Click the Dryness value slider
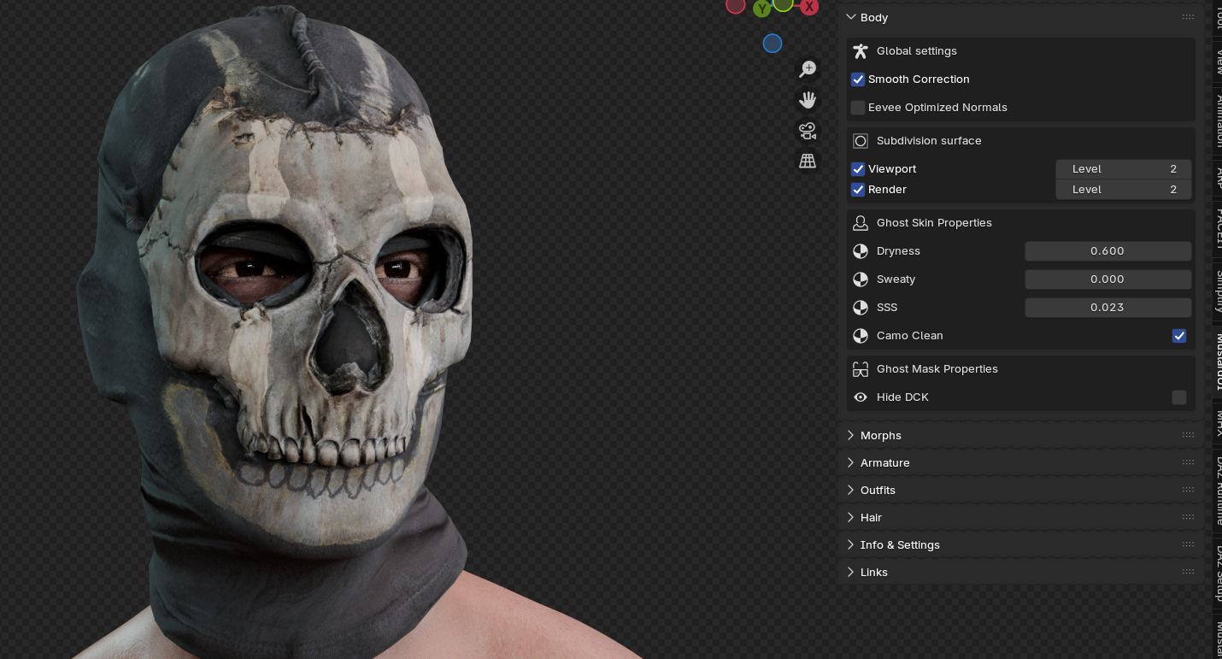 1107,251
